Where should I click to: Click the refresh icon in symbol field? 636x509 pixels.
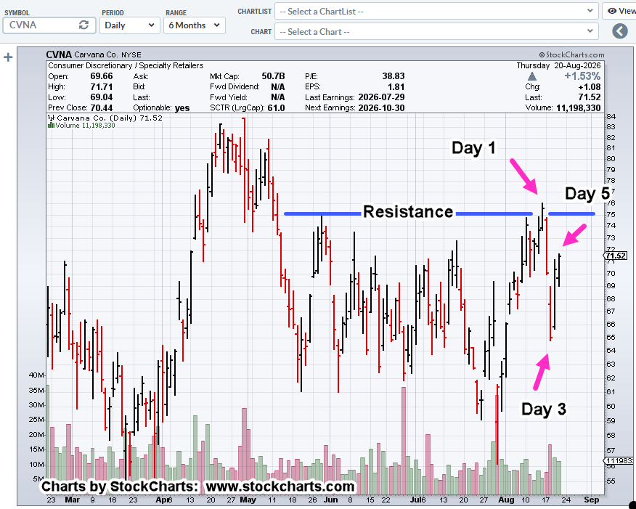click(x=83, y=25)
